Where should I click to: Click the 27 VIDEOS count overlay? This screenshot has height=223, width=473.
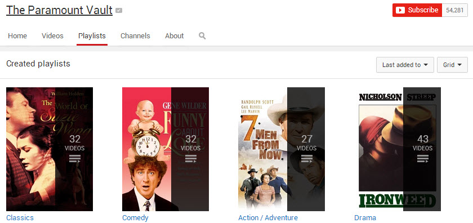coord(307,143)
